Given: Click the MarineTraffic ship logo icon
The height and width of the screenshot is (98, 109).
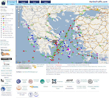Looking at the screenshot, I should pos(3,3).
